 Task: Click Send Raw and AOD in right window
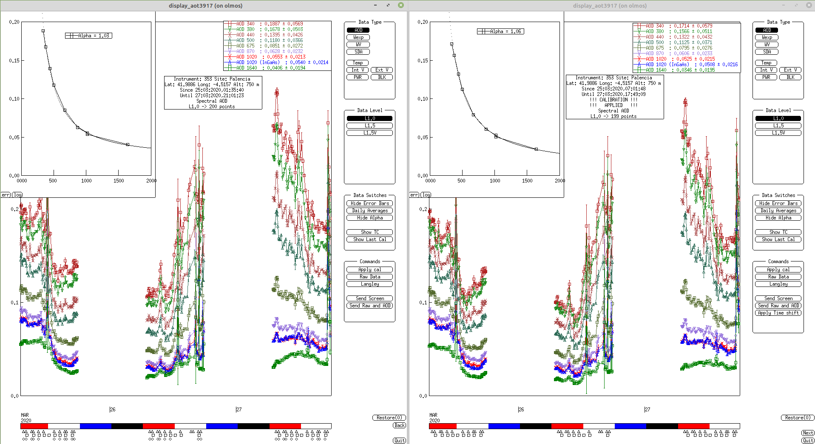point(778,306)
